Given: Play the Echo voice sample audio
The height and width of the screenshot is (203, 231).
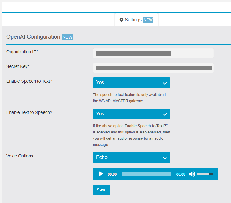Looking at the screenshot, I should pyautogui.click(x=101, y=174).
